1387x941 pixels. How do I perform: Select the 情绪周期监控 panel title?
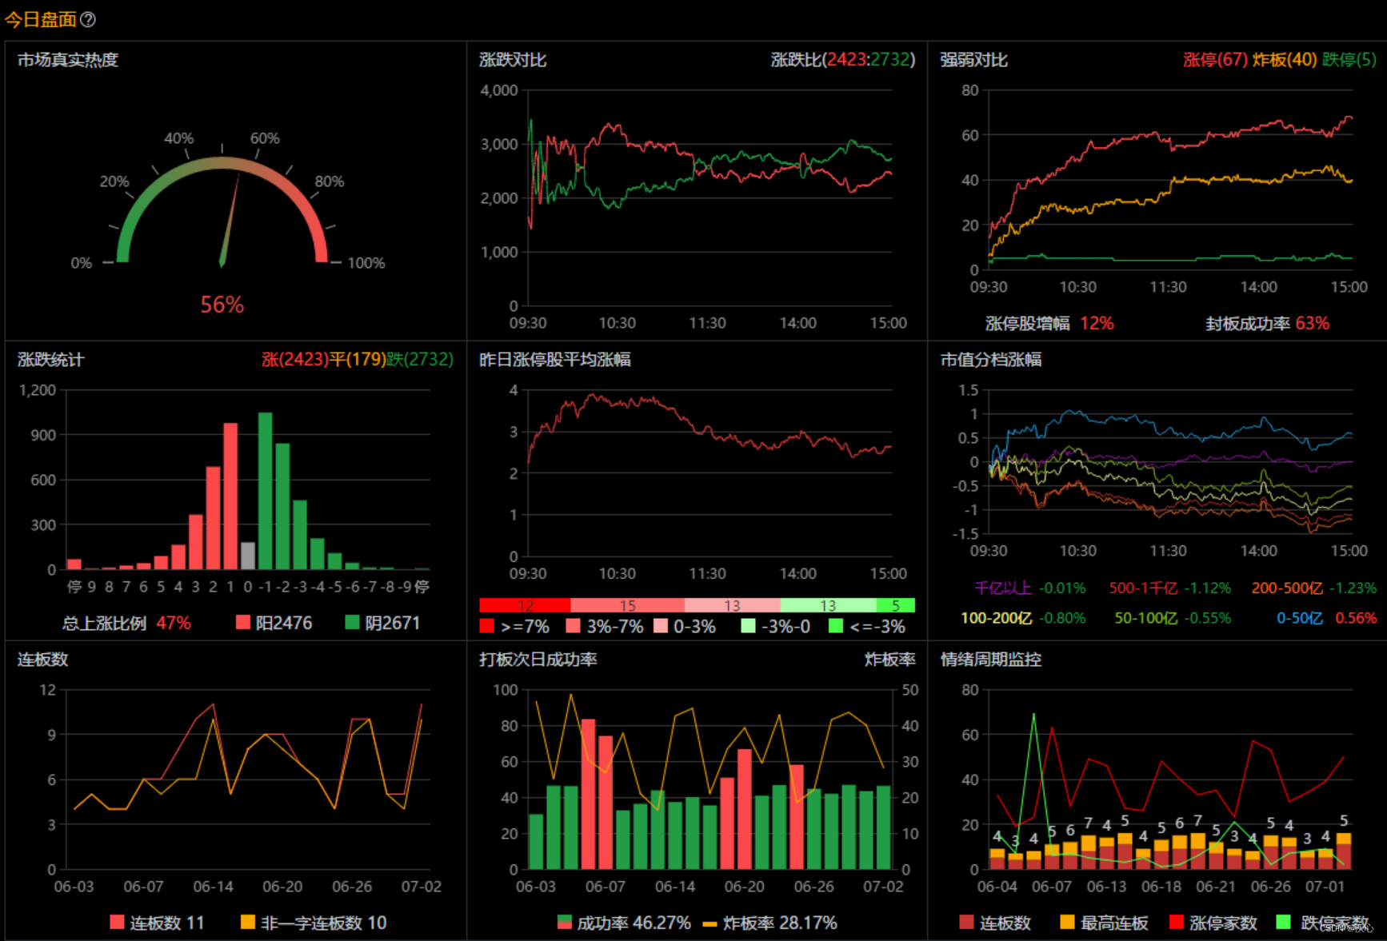[x=990, y=660]
